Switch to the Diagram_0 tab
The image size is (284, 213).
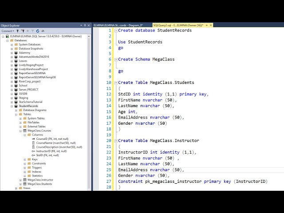click(x=118, y=25)
